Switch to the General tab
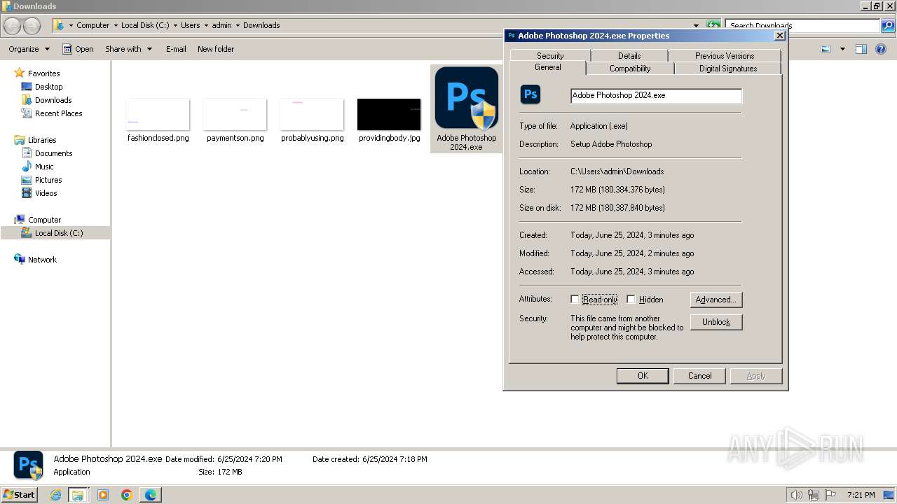The image size is (897, 504). 548,68
